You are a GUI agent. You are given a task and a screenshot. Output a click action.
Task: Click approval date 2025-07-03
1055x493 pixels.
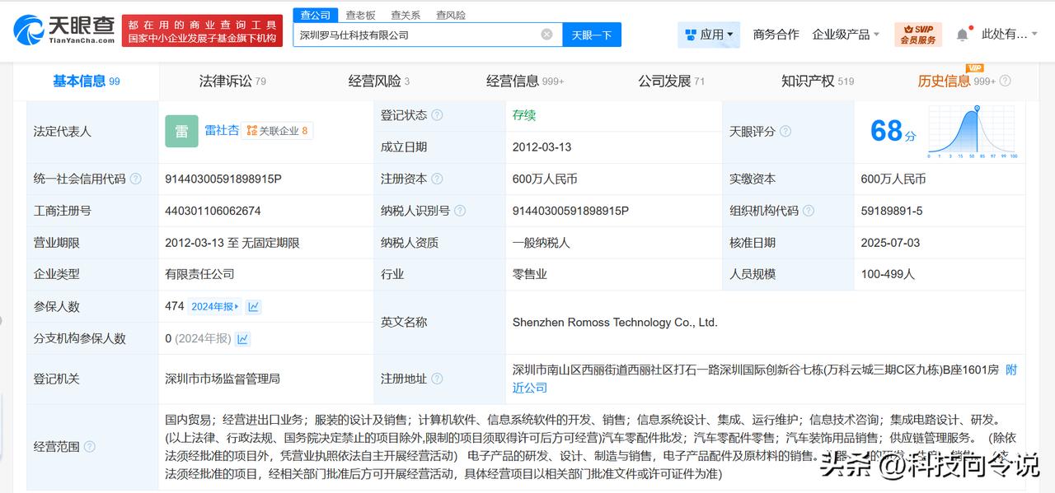click(890, 243)
